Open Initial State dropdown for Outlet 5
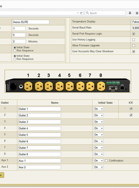Screen dimensions: 139x188 tap(98, 135)
